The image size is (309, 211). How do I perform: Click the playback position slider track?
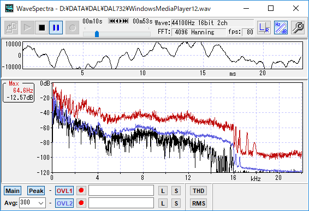tap(117, 34)
